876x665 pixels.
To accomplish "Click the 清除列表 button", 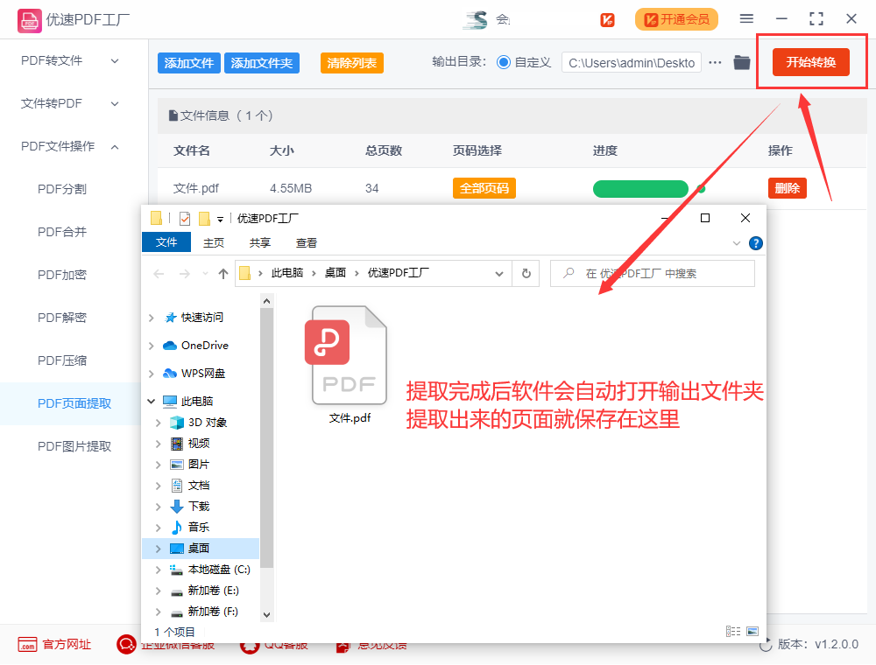I will pyautogui.click(x=352, y=63).
